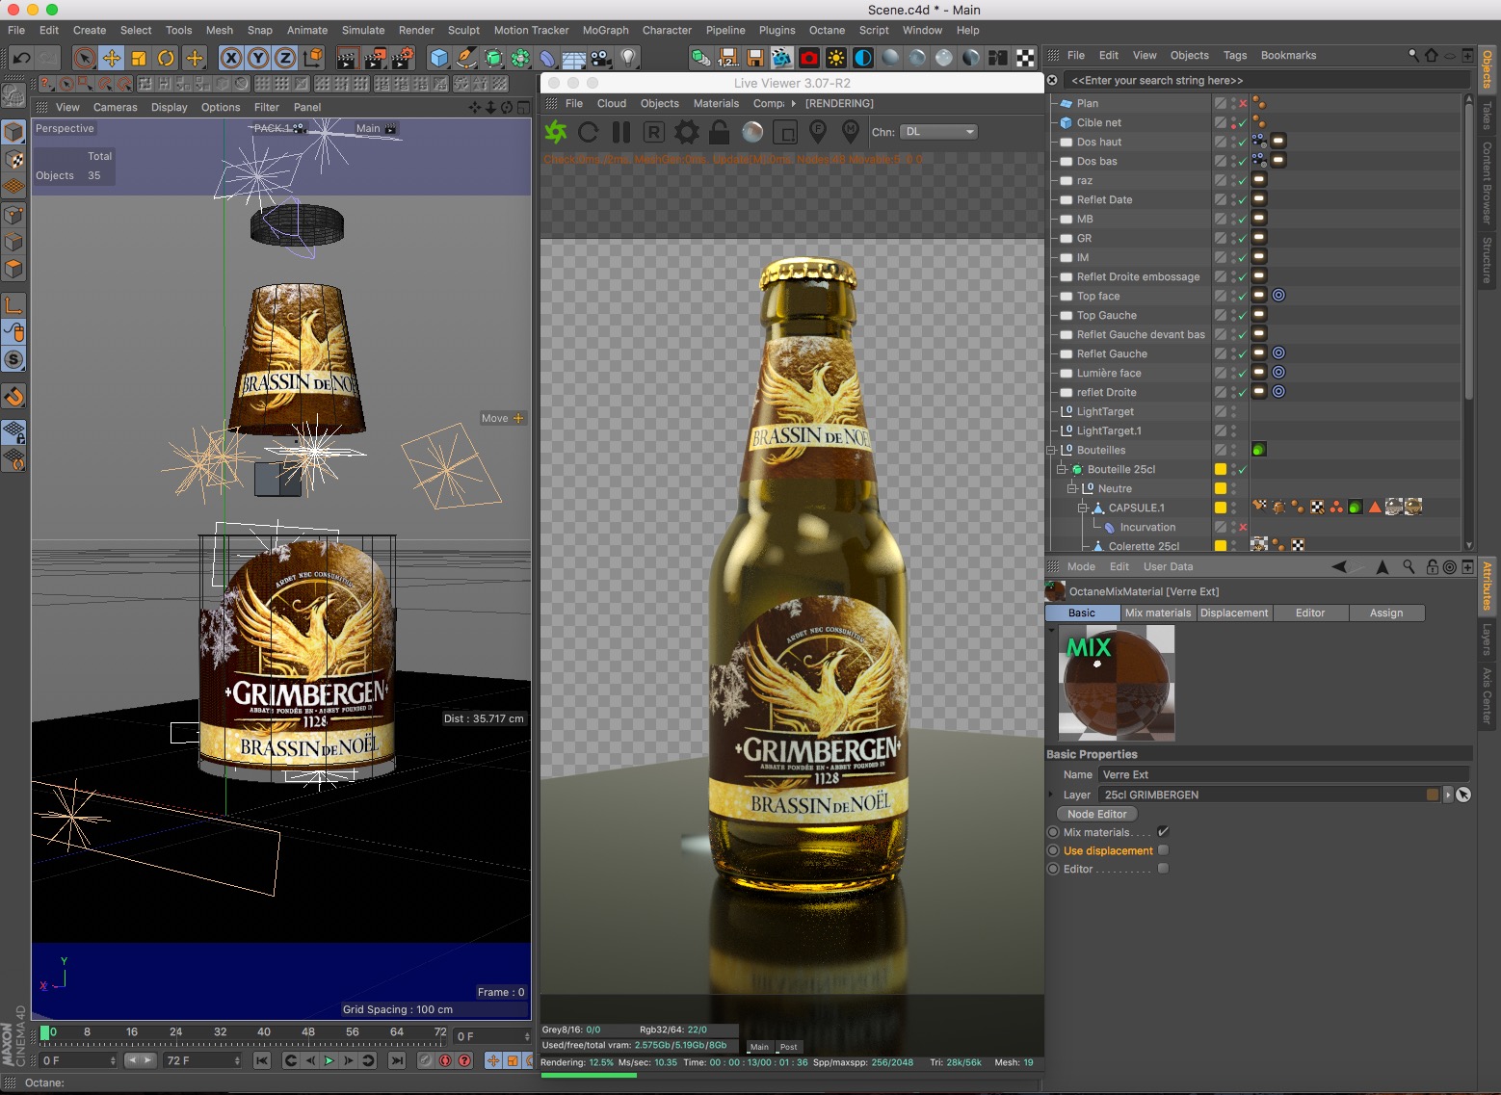Collapse the Neutre tree node
Viewport: 1501px width, 1095px height.
(x=1072, y=488)
